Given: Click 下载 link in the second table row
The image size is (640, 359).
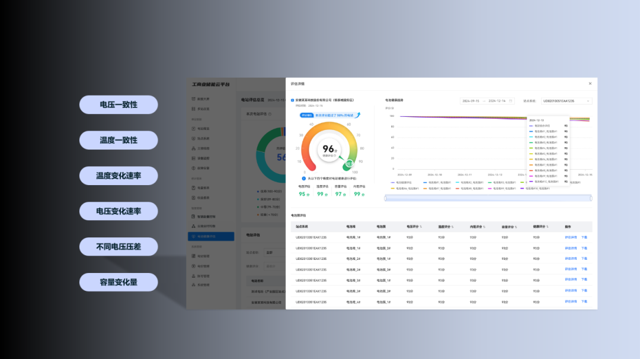Looking at the screenshot, I should pyautogui.click(x=584, y=247).
